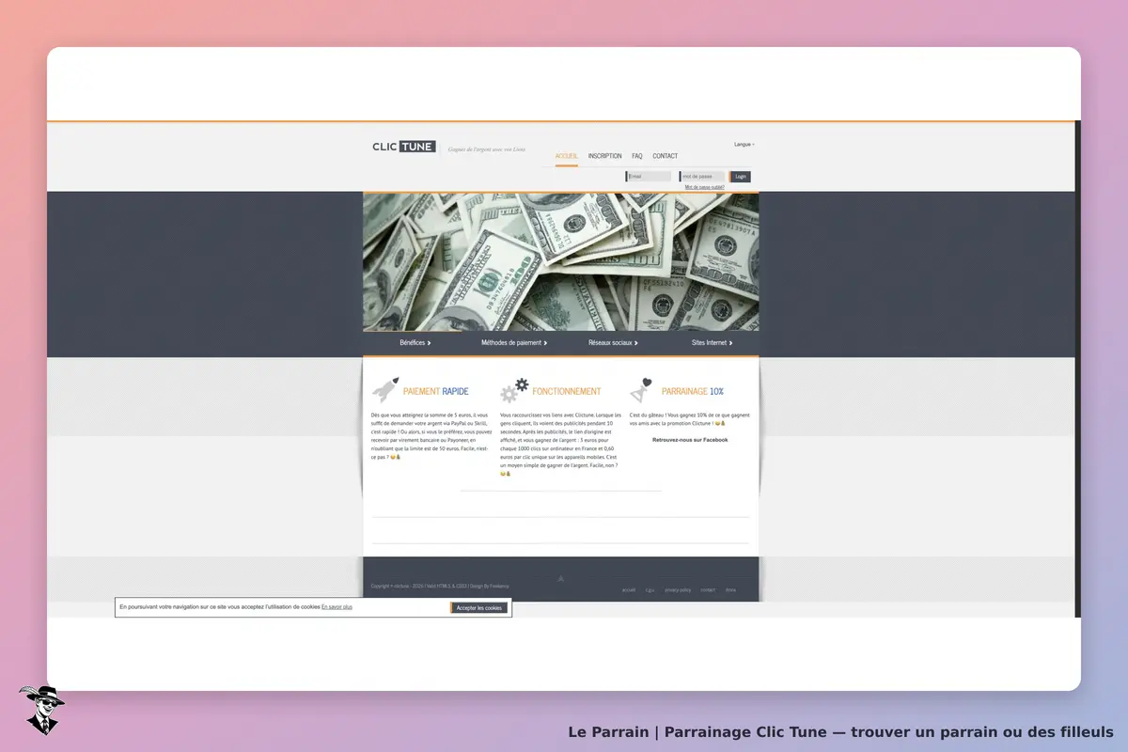
Task: Open the En savoir plus cookie link
Action: coord(337,607)
